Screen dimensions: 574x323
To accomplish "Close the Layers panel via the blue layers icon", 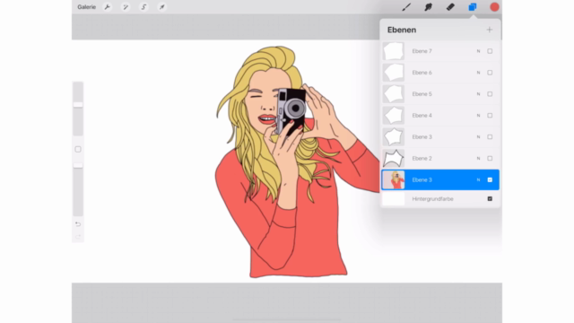I will pos(473,7).
